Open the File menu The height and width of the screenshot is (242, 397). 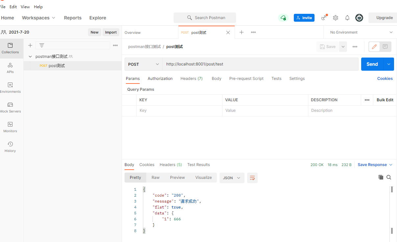[3, 7]
